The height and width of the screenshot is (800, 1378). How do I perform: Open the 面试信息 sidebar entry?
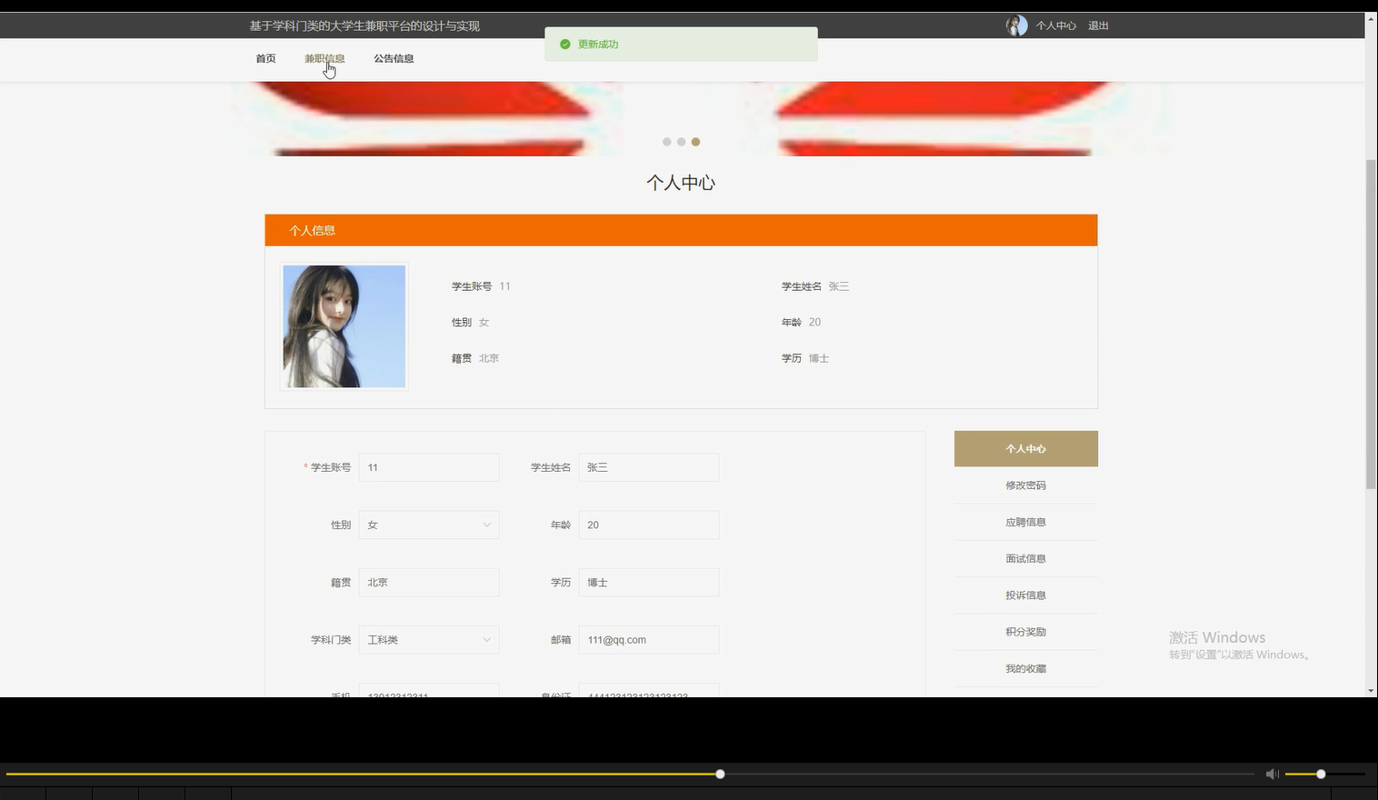(x=1025, y=557)
